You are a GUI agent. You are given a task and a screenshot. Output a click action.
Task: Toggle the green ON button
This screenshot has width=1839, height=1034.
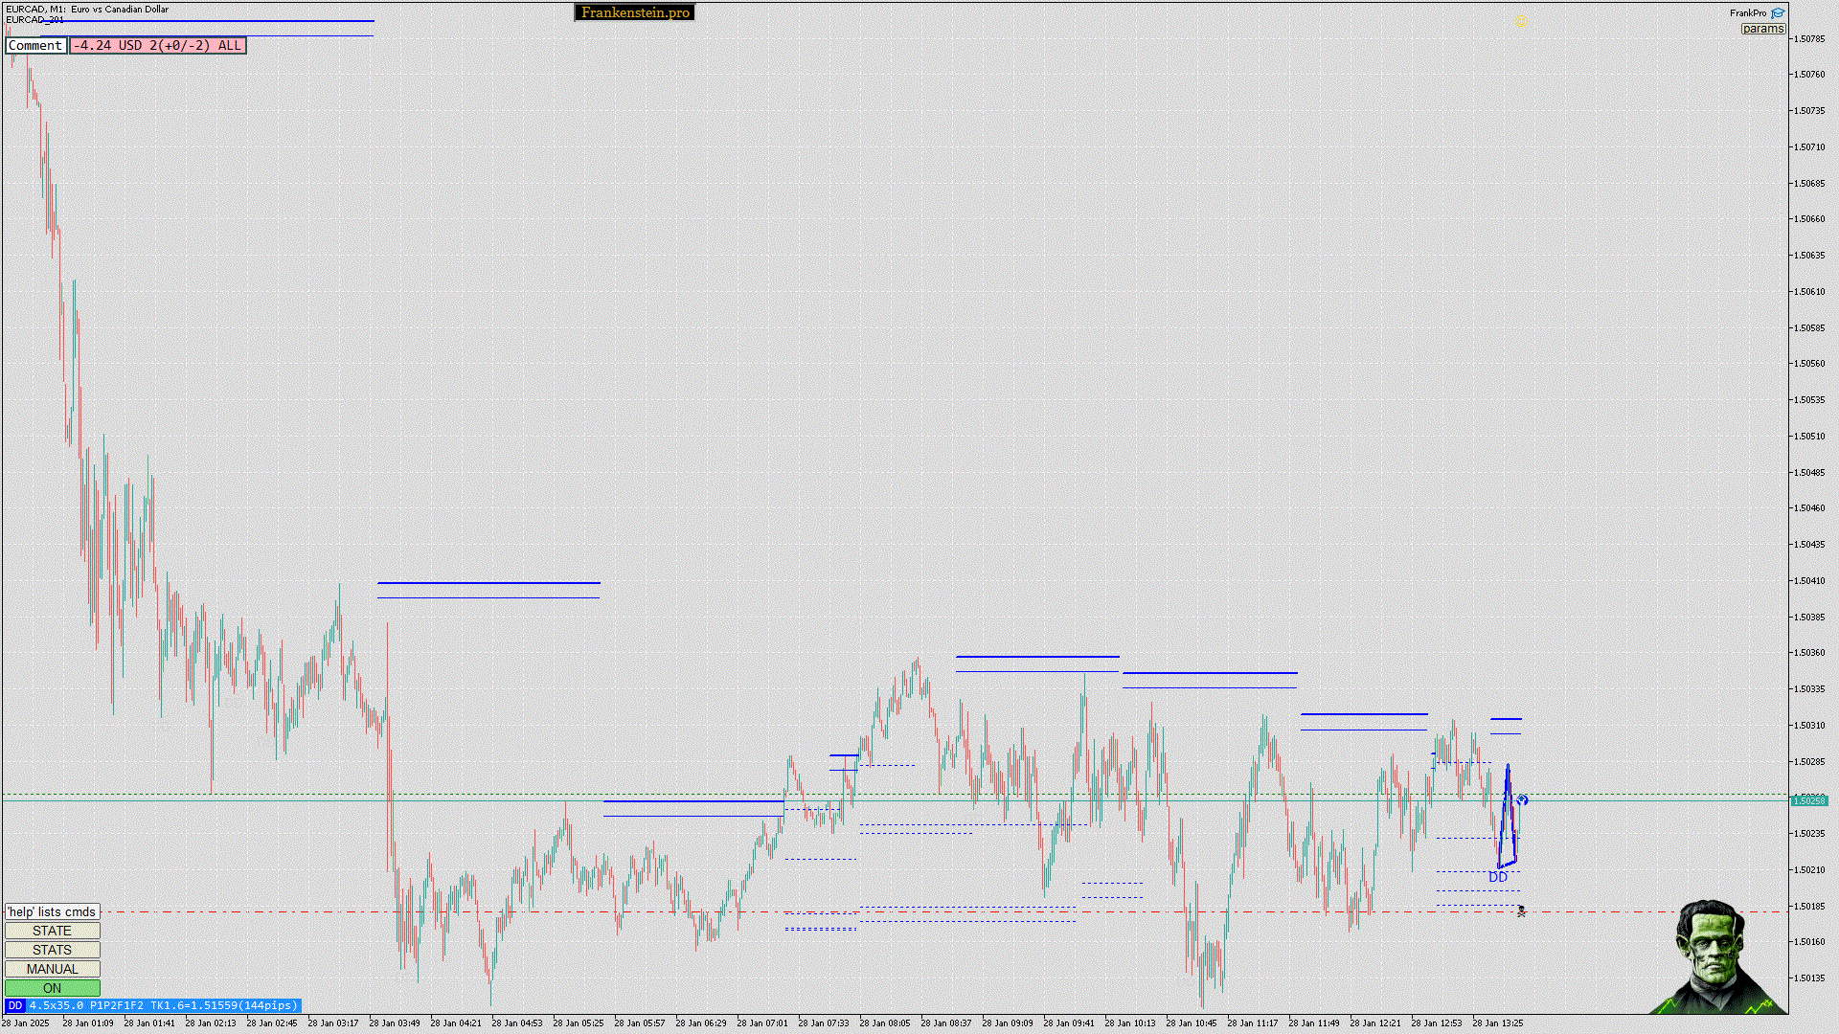coord(52,988)
